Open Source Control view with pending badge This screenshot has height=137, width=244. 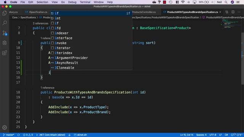point(5,33)
